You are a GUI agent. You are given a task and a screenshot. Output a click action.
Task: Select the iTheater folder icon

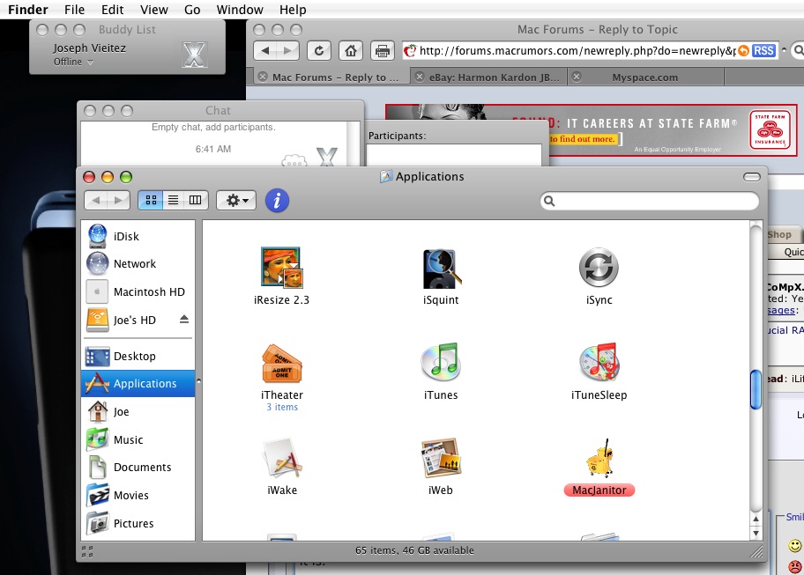[281, 363]
